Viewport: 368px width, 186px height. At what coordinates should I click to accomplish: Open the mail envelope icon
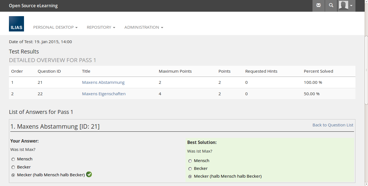(x=318, y=6)
